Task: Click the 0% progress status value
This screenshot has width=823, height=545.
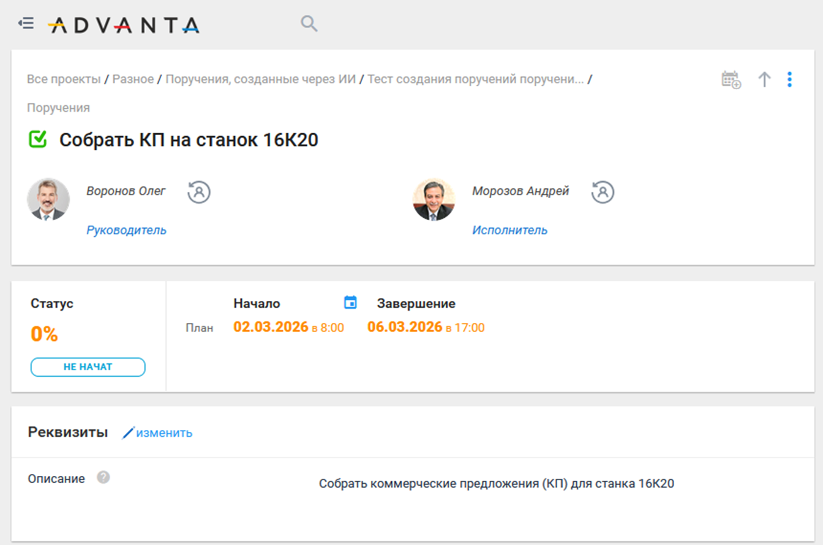Action: tap(44, 334)
